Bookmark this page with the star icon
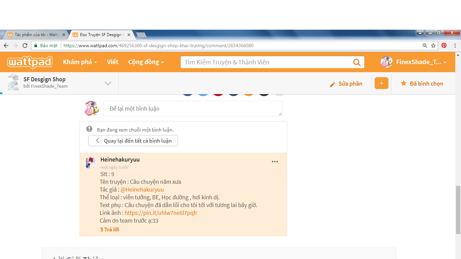 (433, 46)
